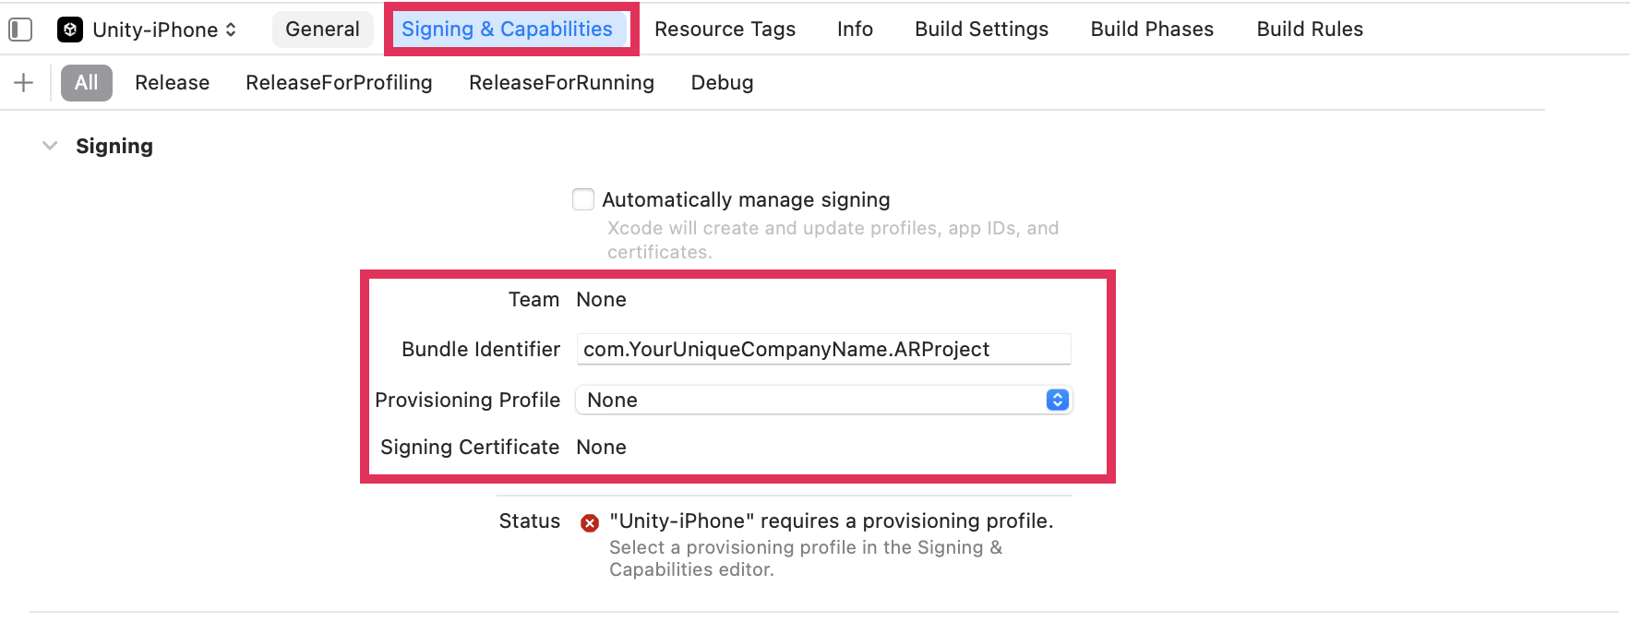Select the Debug configuration filter
The image size is (1630, 622).
tap(722, 83)
